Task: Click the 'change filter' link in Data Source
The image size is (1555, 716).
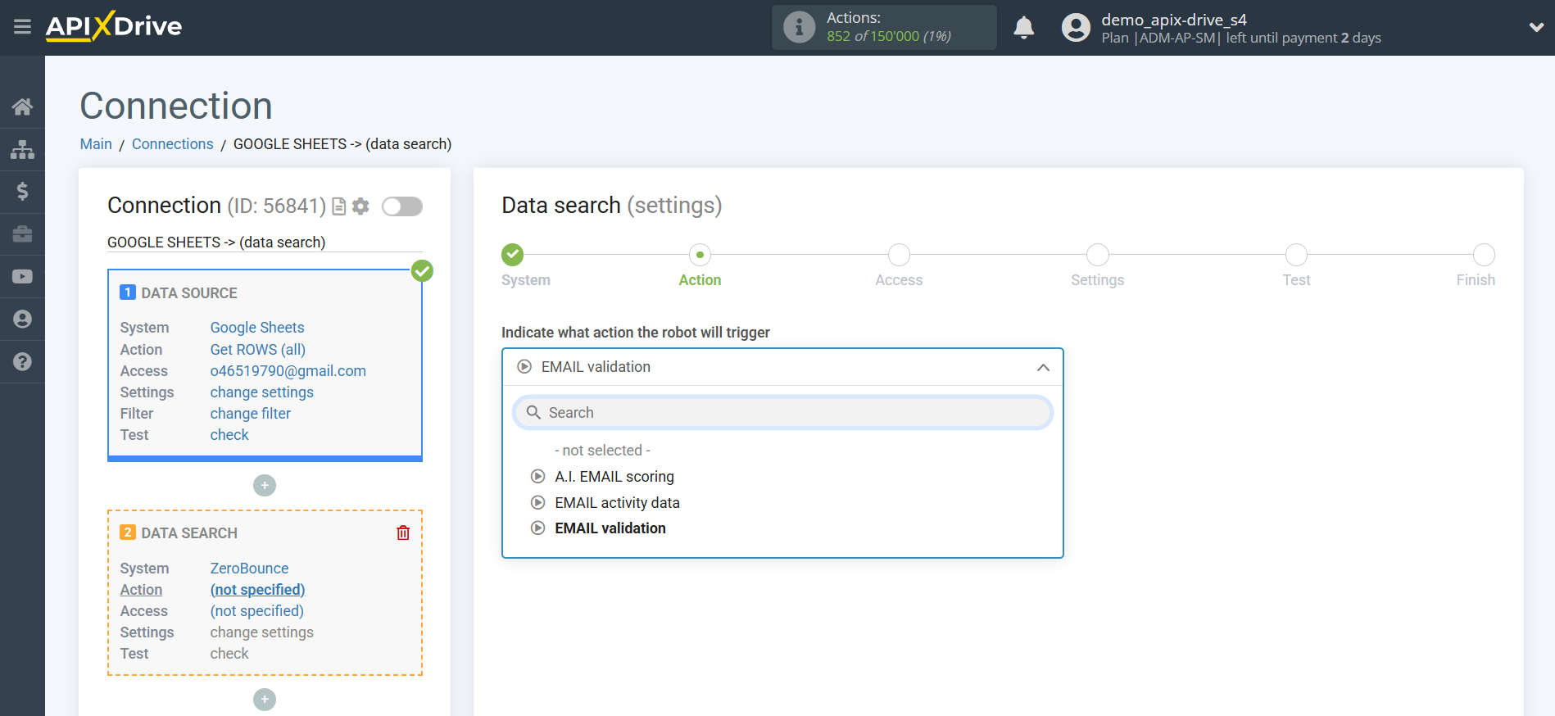Action: [250, 414]
